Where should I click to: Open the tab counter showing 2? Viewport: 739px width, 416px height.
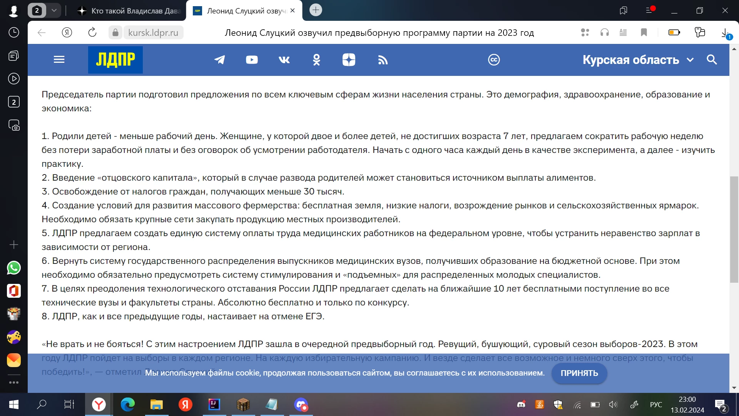pos(37,11)
